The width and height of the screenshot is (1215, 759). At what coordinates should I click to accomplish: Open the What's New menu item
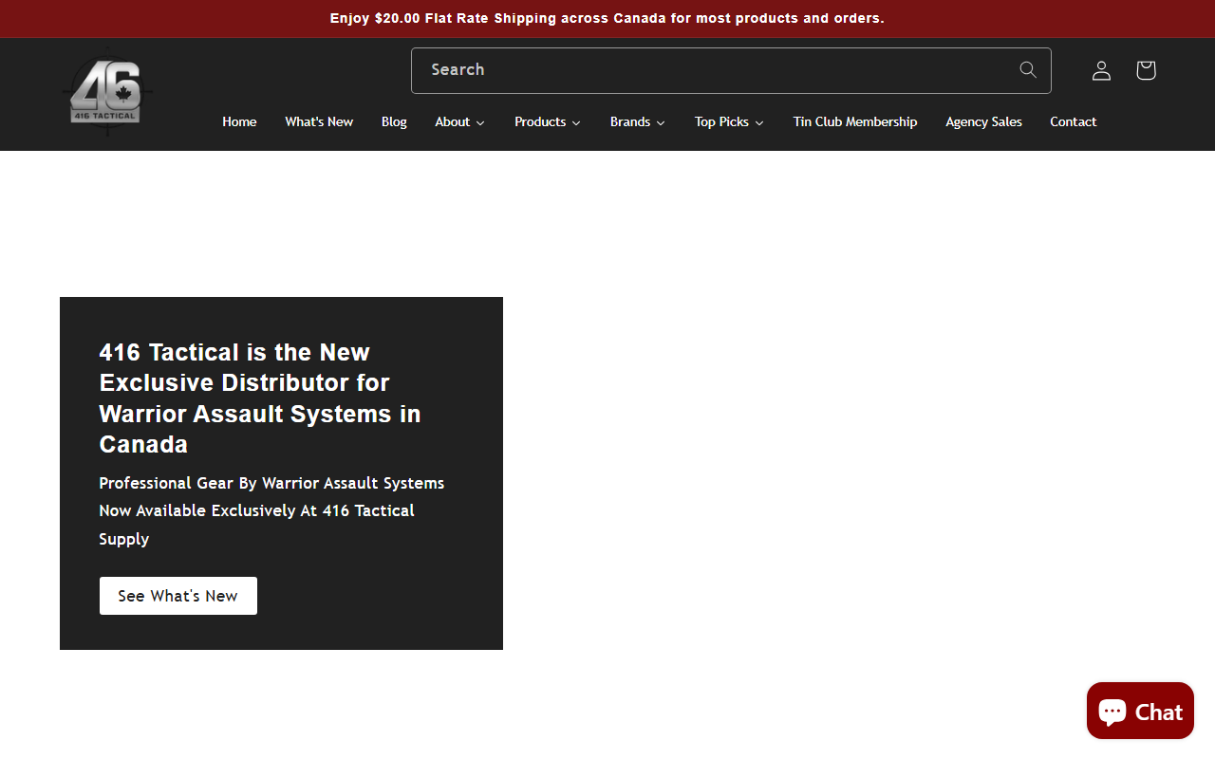319,121
